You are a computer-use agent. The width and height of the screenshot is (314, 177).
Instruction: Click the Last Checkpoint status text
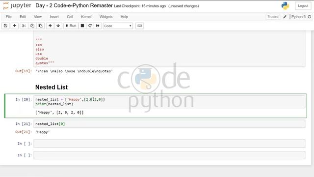tap(140, 6)
